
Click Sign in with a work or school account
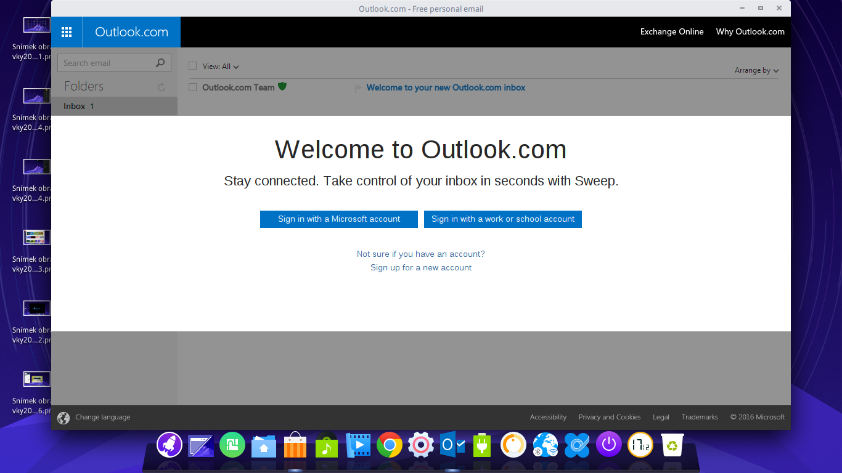(503, 219)
